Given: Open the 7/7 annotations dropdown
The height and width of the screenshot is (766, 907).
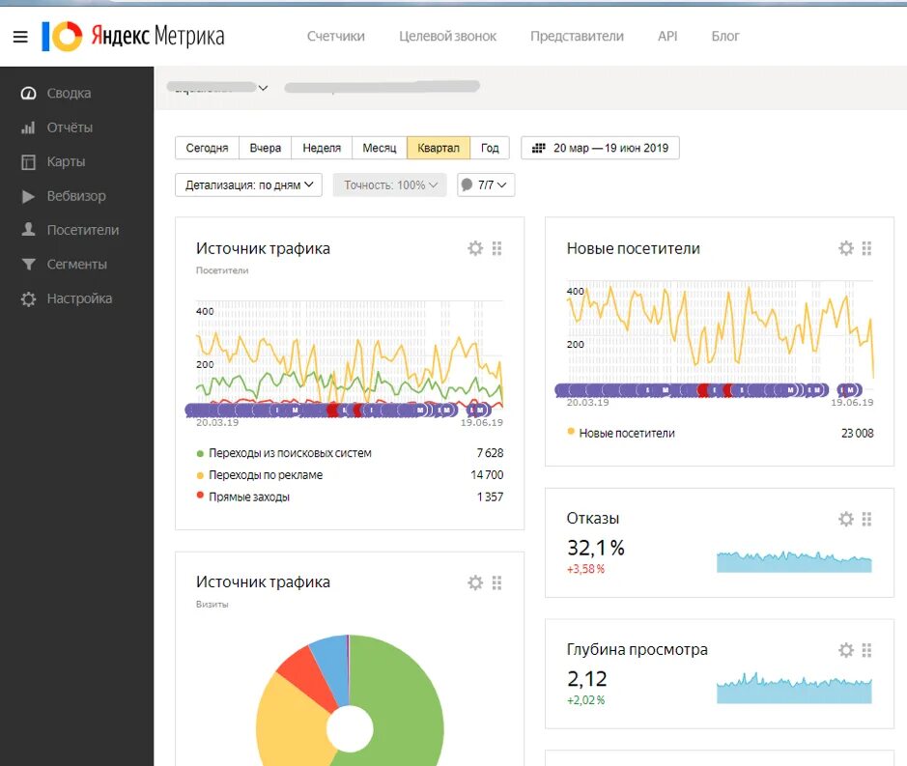Looking at the screenshot, I should click(x=486, y=185).
